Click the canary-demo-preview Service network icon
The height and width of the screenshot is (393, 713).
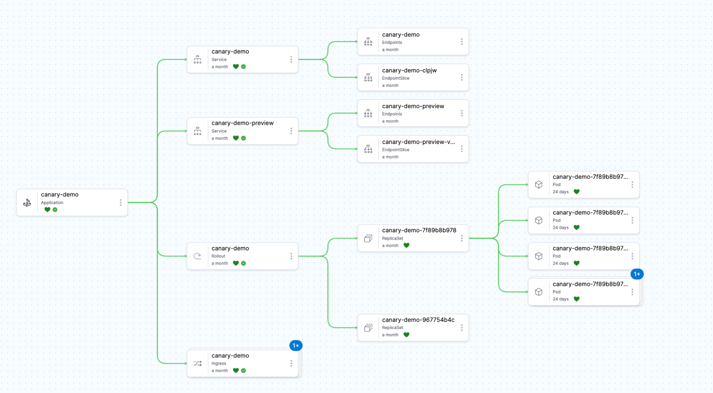pyautogui.click(x=198, y=131)
